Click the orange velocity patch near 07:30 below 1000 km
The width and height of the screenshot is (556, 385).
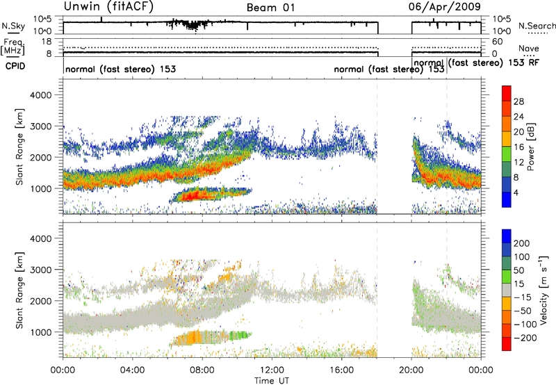(193, 337)
